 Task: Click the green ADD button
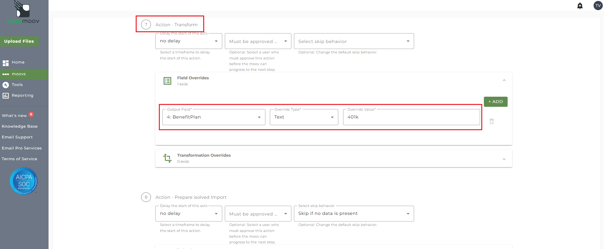coord(495,102)
